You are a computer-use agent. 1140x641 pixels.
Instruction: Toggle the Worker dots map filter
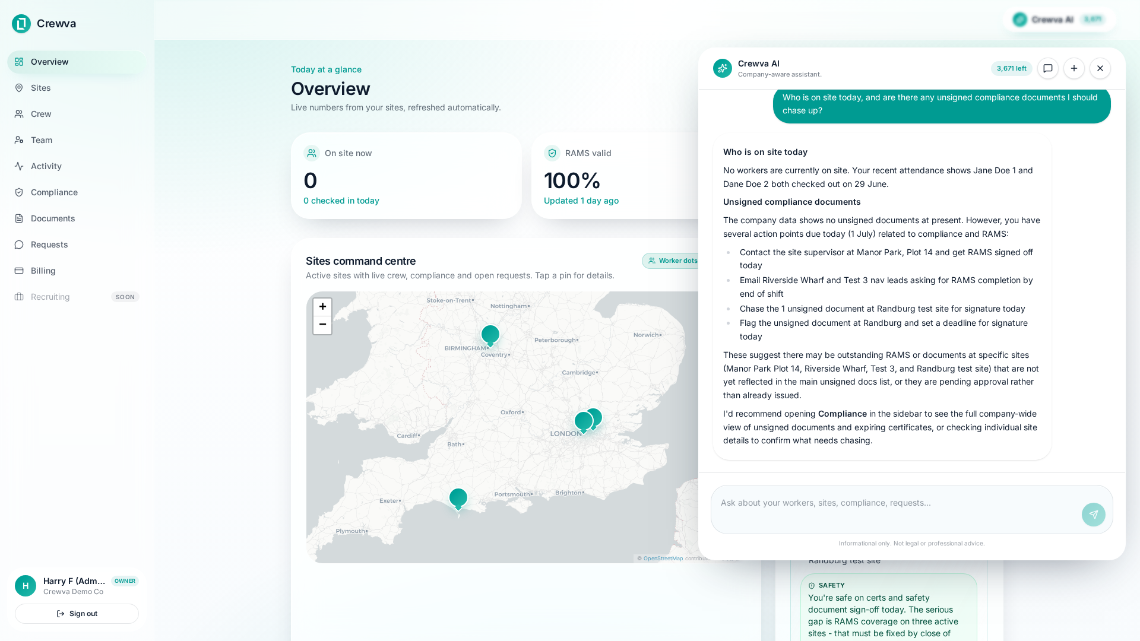click(673, 261)
